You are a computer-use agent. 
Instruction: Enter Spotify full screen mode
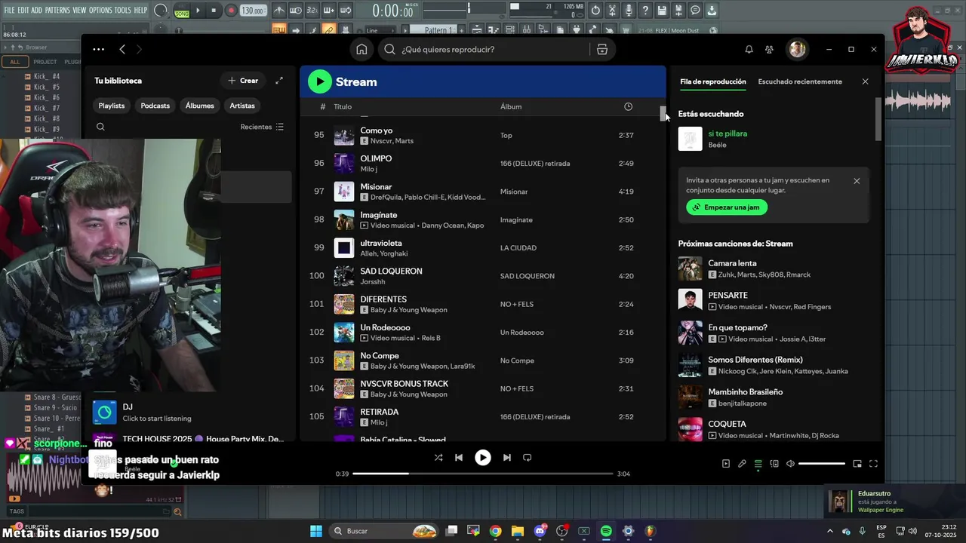873,464
